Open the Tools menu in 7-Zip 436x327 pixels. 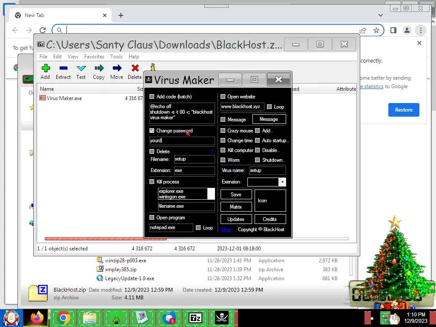(116, 57)
